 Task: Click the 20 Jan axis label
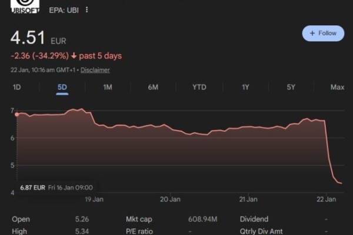pos(170,199)
